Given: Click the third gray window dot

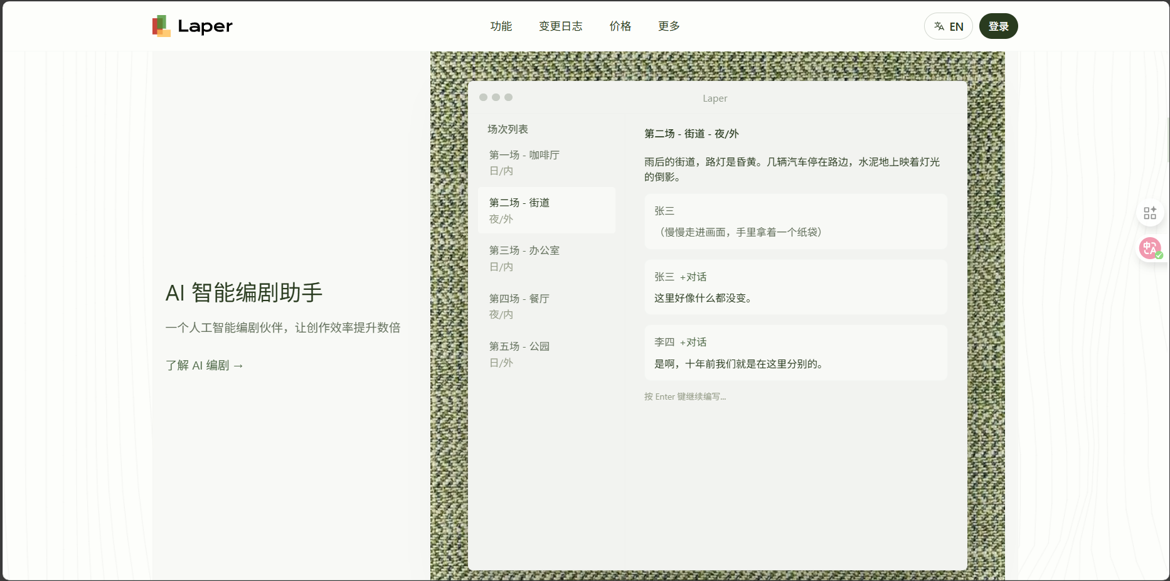Looking at the screenshot, I should (508, 97).
